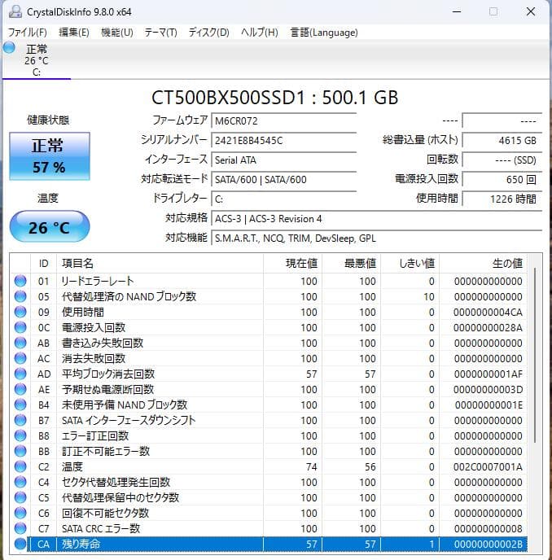Select the SATA CRC エラー数 attribute row
This screenshot has height=560, width=552.
(269, 528)
